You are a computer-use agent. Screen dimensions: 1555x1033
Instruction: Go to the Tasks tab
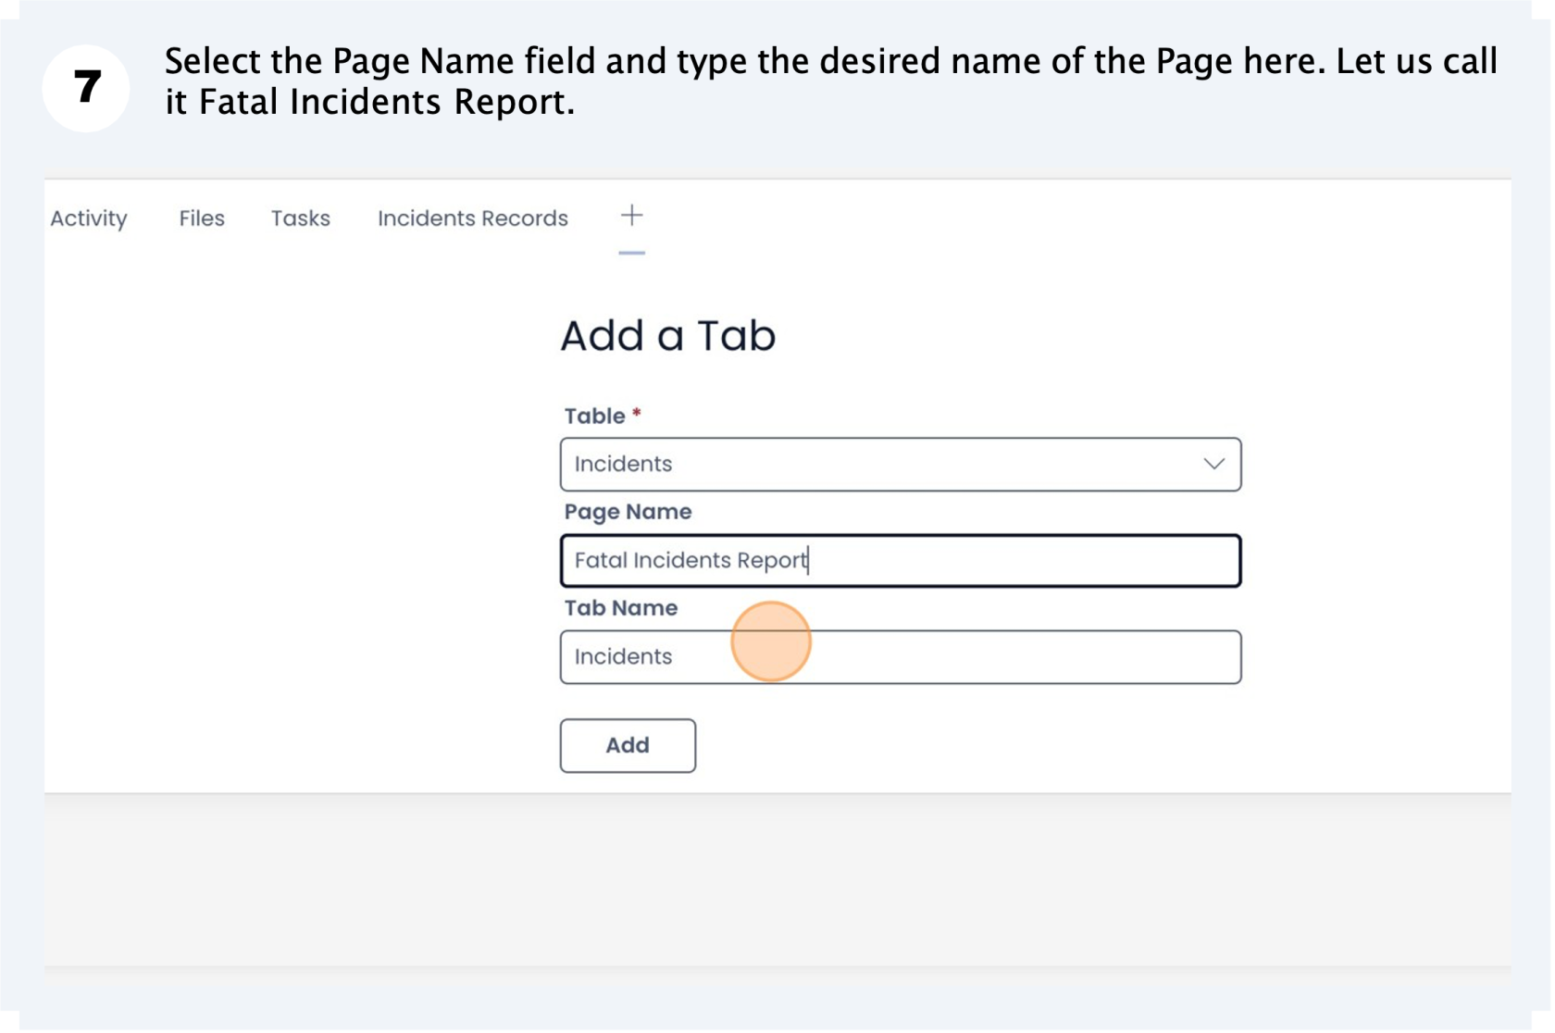(x=301, y=218)
